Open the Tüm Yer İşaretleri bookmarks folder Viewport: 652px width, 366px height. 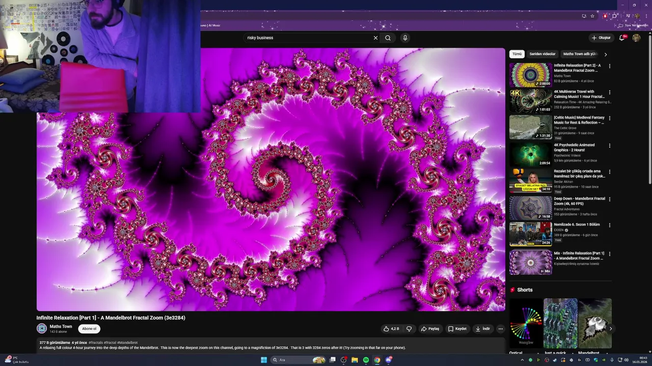coord(633,25)
